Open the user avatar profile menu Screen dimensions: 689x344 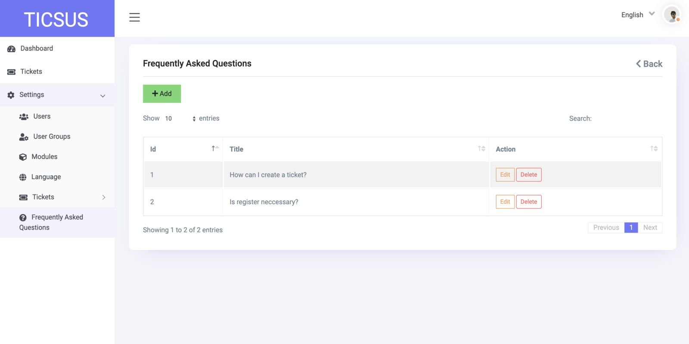click(x=672, y=15)
